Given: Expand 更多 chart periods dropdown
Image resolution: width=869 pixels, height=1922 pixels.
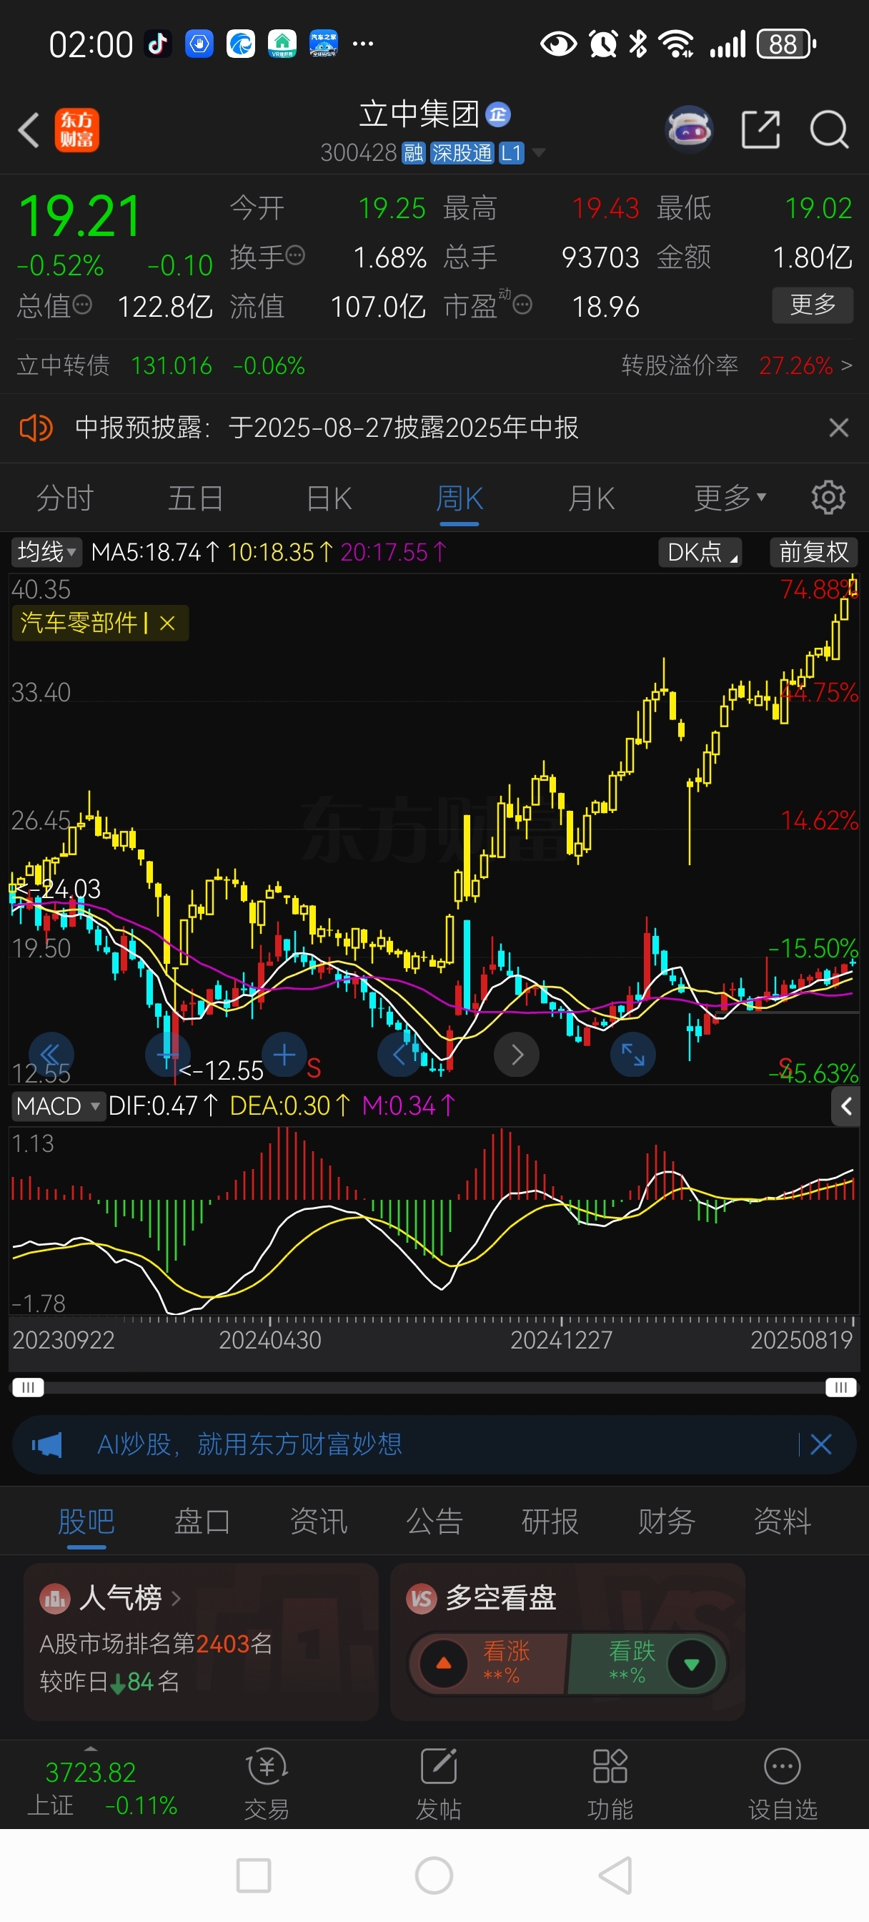Looking at the screenshot, I should pos(730,498).
